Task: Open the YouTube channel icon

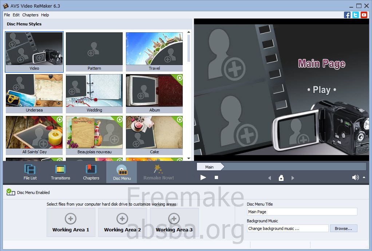Action: pos(364,15)
